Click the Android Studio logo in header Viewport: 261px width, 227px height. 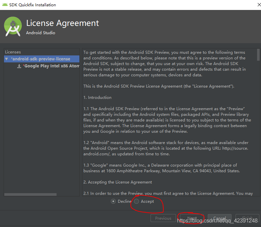13,27
